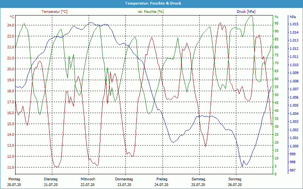Click the date '26.07.20'

tap(235, 185)
